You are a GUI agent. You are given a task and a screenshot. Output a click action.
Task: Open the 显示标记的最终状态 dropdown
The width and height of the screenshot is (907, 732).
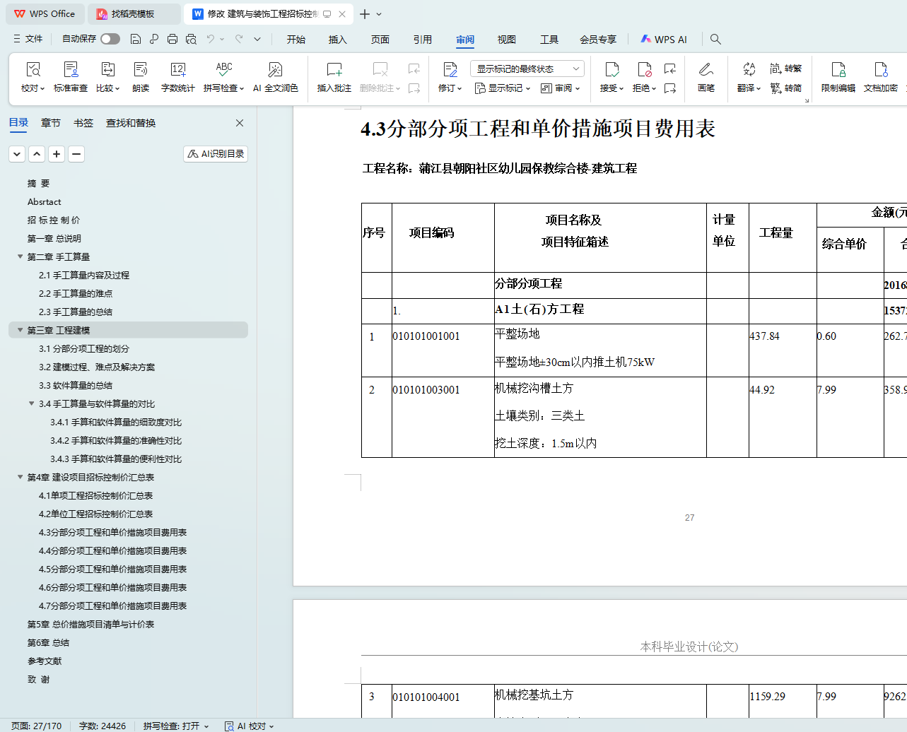click(527, 69)
